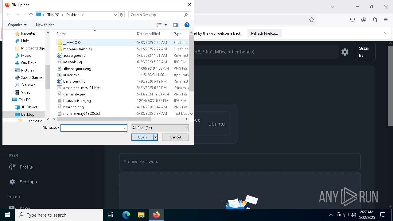This screenshot has height=221, width=393.
Task: Focus the Search Desktop field
Action: click(x=159, y=15)
